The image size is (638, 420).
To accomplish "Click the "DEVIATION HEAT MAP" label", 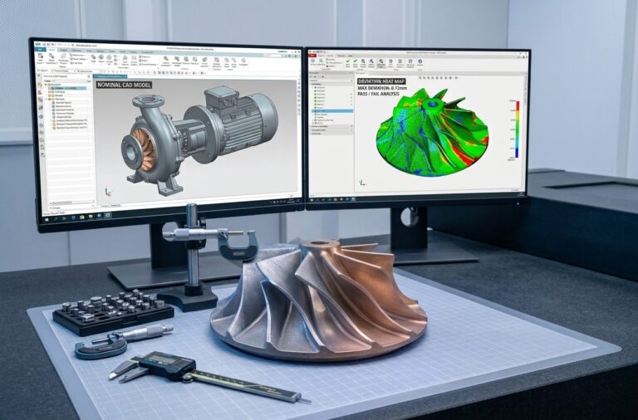I will [381, 81].
